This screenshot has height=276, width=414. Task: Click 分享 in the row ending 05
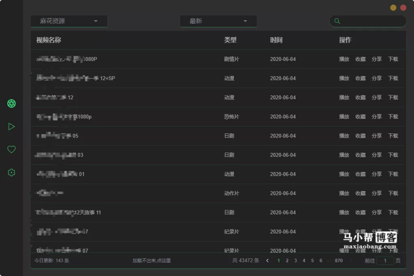point(377,136)
